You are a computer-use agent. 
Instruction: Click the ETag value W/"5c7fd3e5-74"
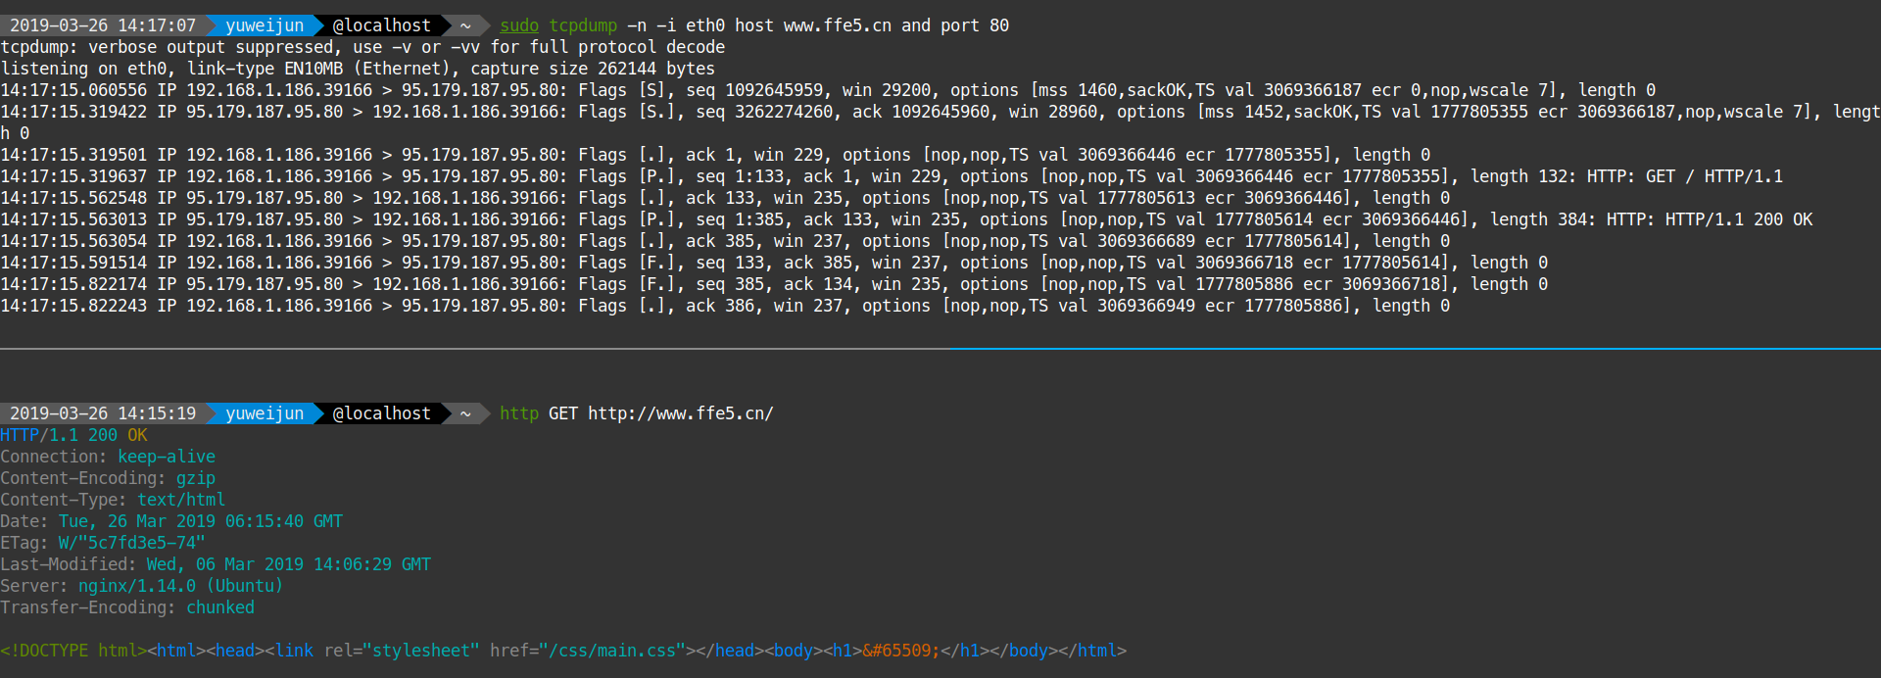coord(132,543)
